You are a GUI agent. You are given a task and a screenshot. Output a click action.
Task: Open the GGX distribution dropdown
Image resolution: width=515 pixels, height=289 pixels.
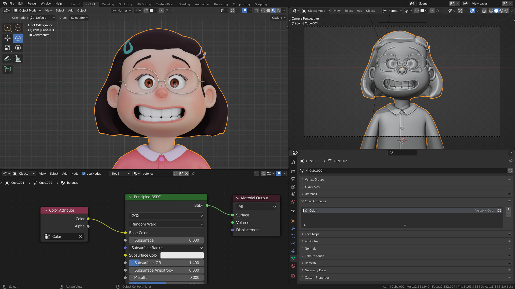pos(166,216)
